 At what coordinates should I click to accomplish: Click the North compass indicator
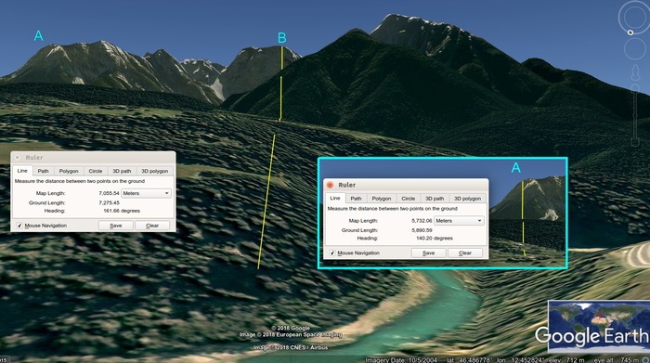pyautogui.click(x=630, y=32)
